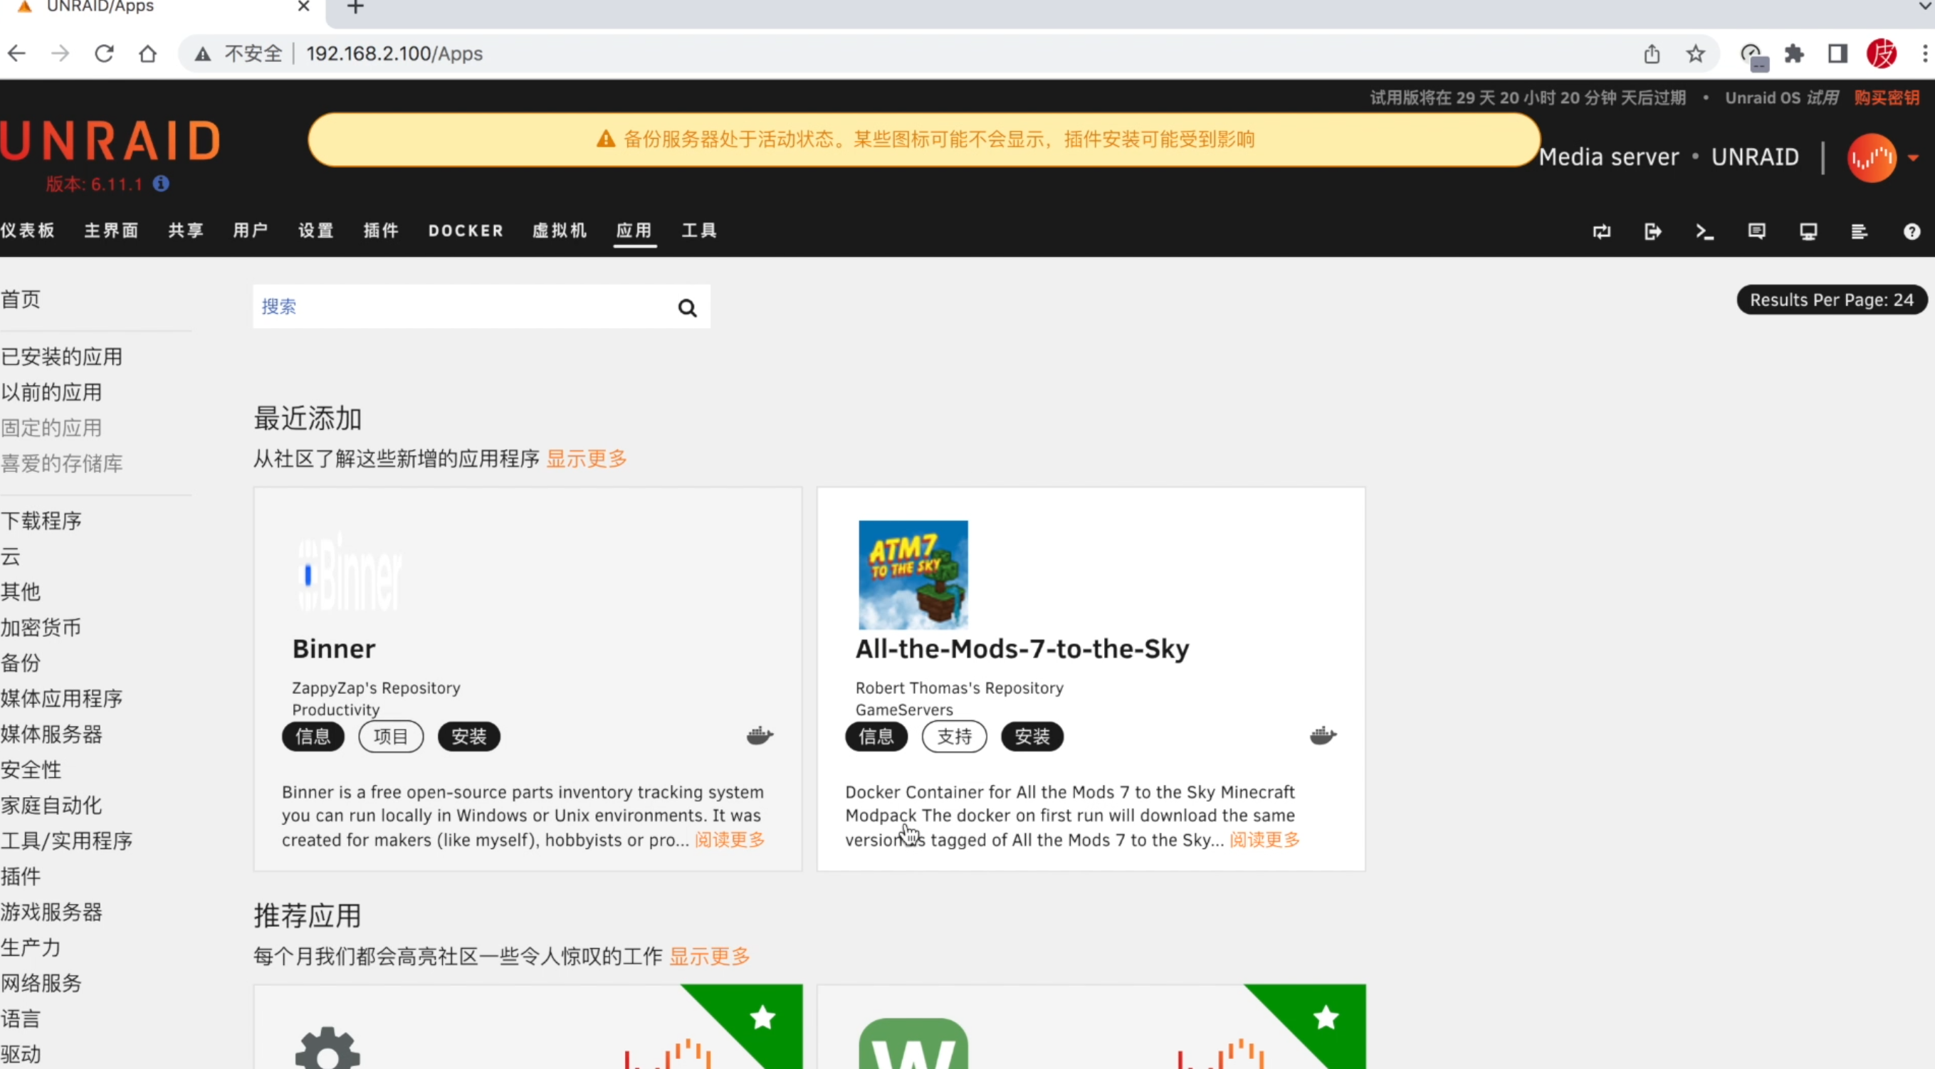The height and width of the screenshot is (1069, 1935).
Task: Click Docker whale icon on Binner card
Action: coord(760,735)
